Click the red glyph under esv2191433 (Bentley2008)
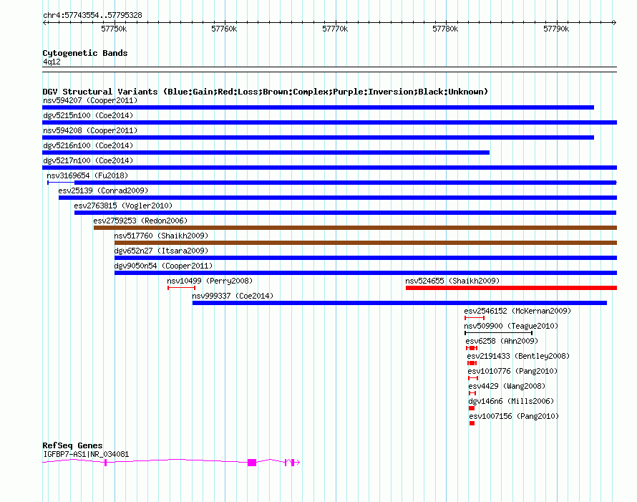 click(472, 363)
